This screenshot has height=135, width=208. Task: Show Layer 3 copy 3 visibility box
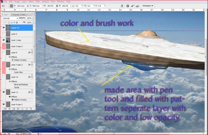click(4, 65)
